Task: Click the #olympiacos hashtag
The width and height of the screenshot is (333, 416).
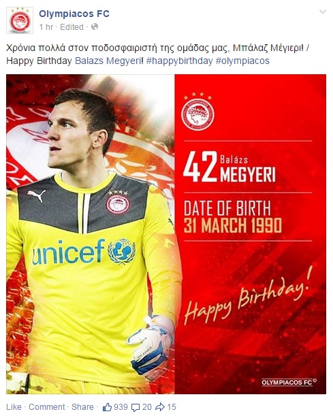Action: (242, 61)
